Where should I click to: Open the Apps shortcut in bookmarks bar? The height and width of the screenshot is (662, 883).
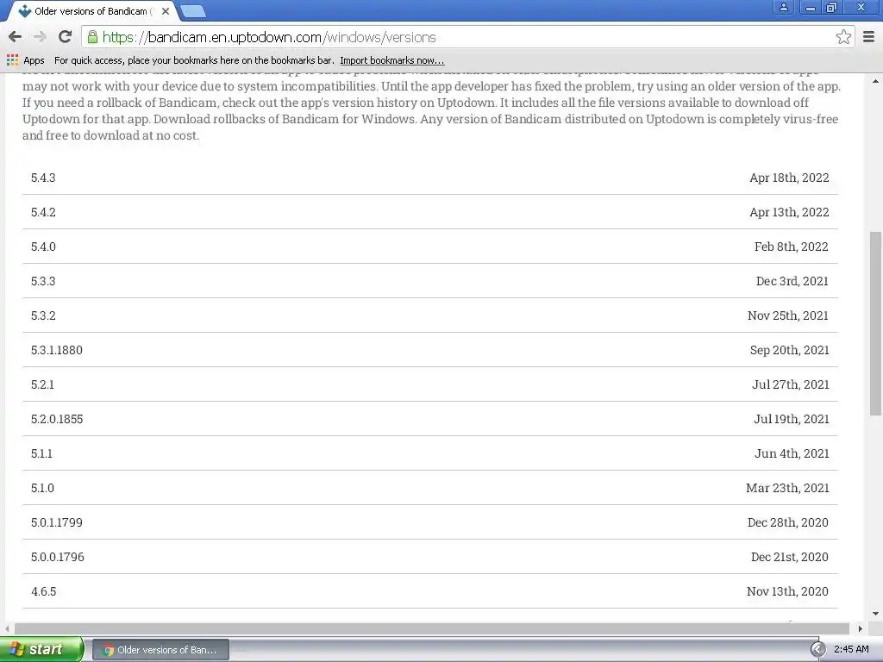pyautogui.click(x=25, y=60)
